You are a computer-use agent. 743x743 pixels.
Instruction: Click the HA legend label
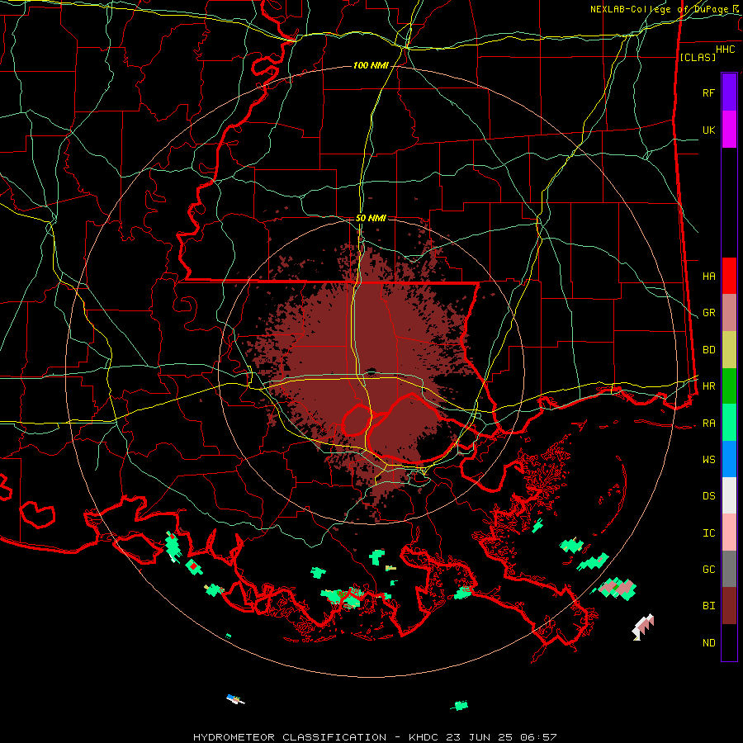click(x=708, y=277)
